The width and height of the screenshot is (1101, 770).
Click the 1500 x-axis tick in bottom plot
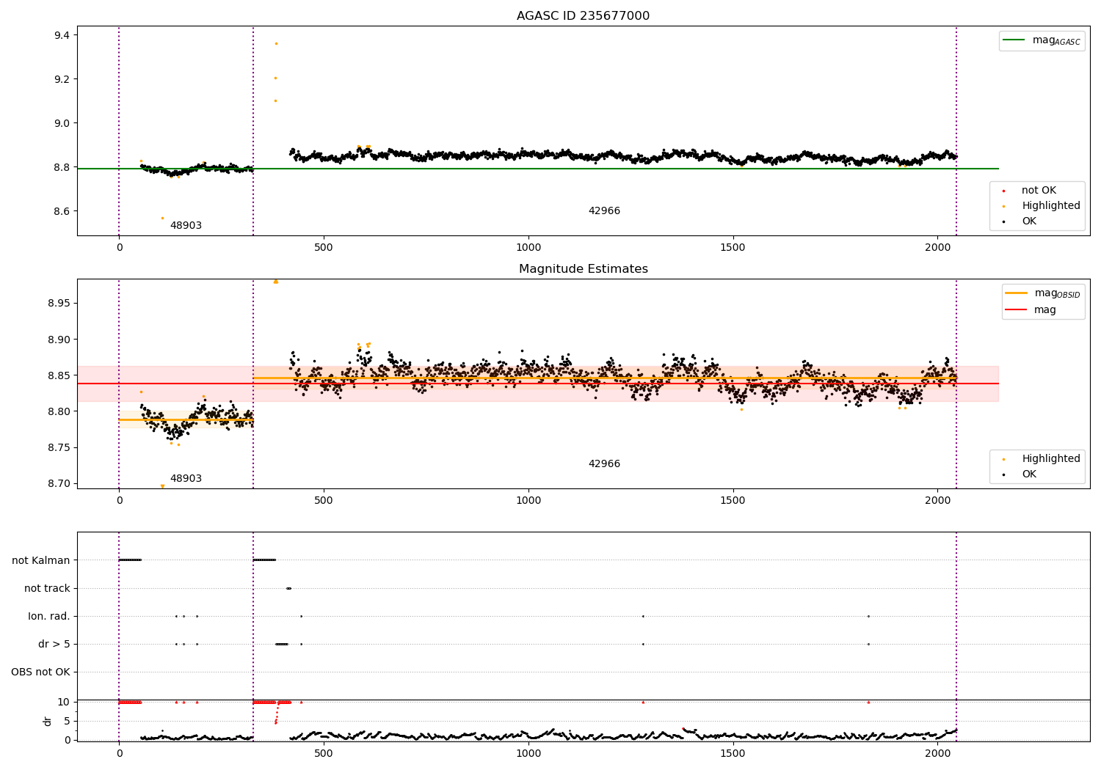point(733,753)
